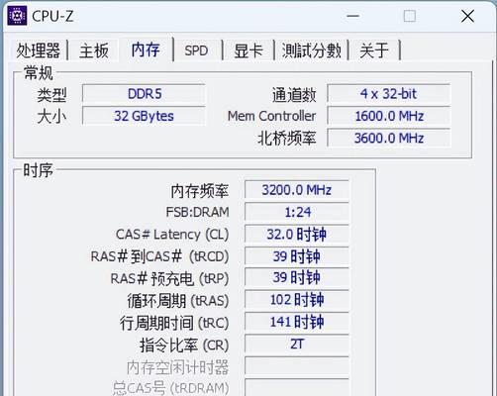The image size is (497, 396).
Task: Click the 141 时钟 tRC value
Action: click(x=297, y=322)
